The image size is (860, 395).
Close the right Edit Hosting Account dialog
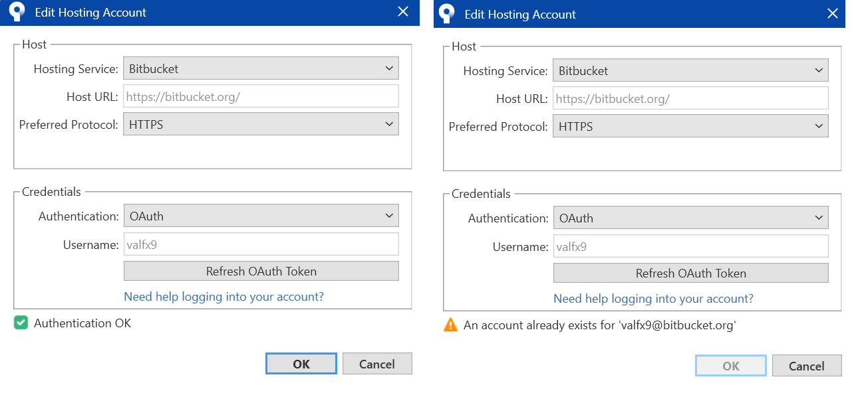[832, 14]
